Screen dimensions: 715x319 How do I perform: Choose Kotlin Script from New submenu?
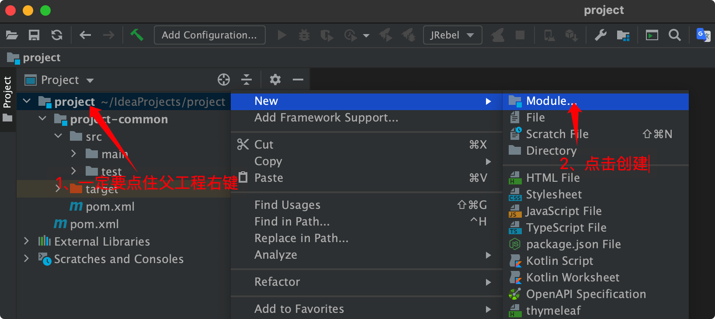[x=559, y=261]
